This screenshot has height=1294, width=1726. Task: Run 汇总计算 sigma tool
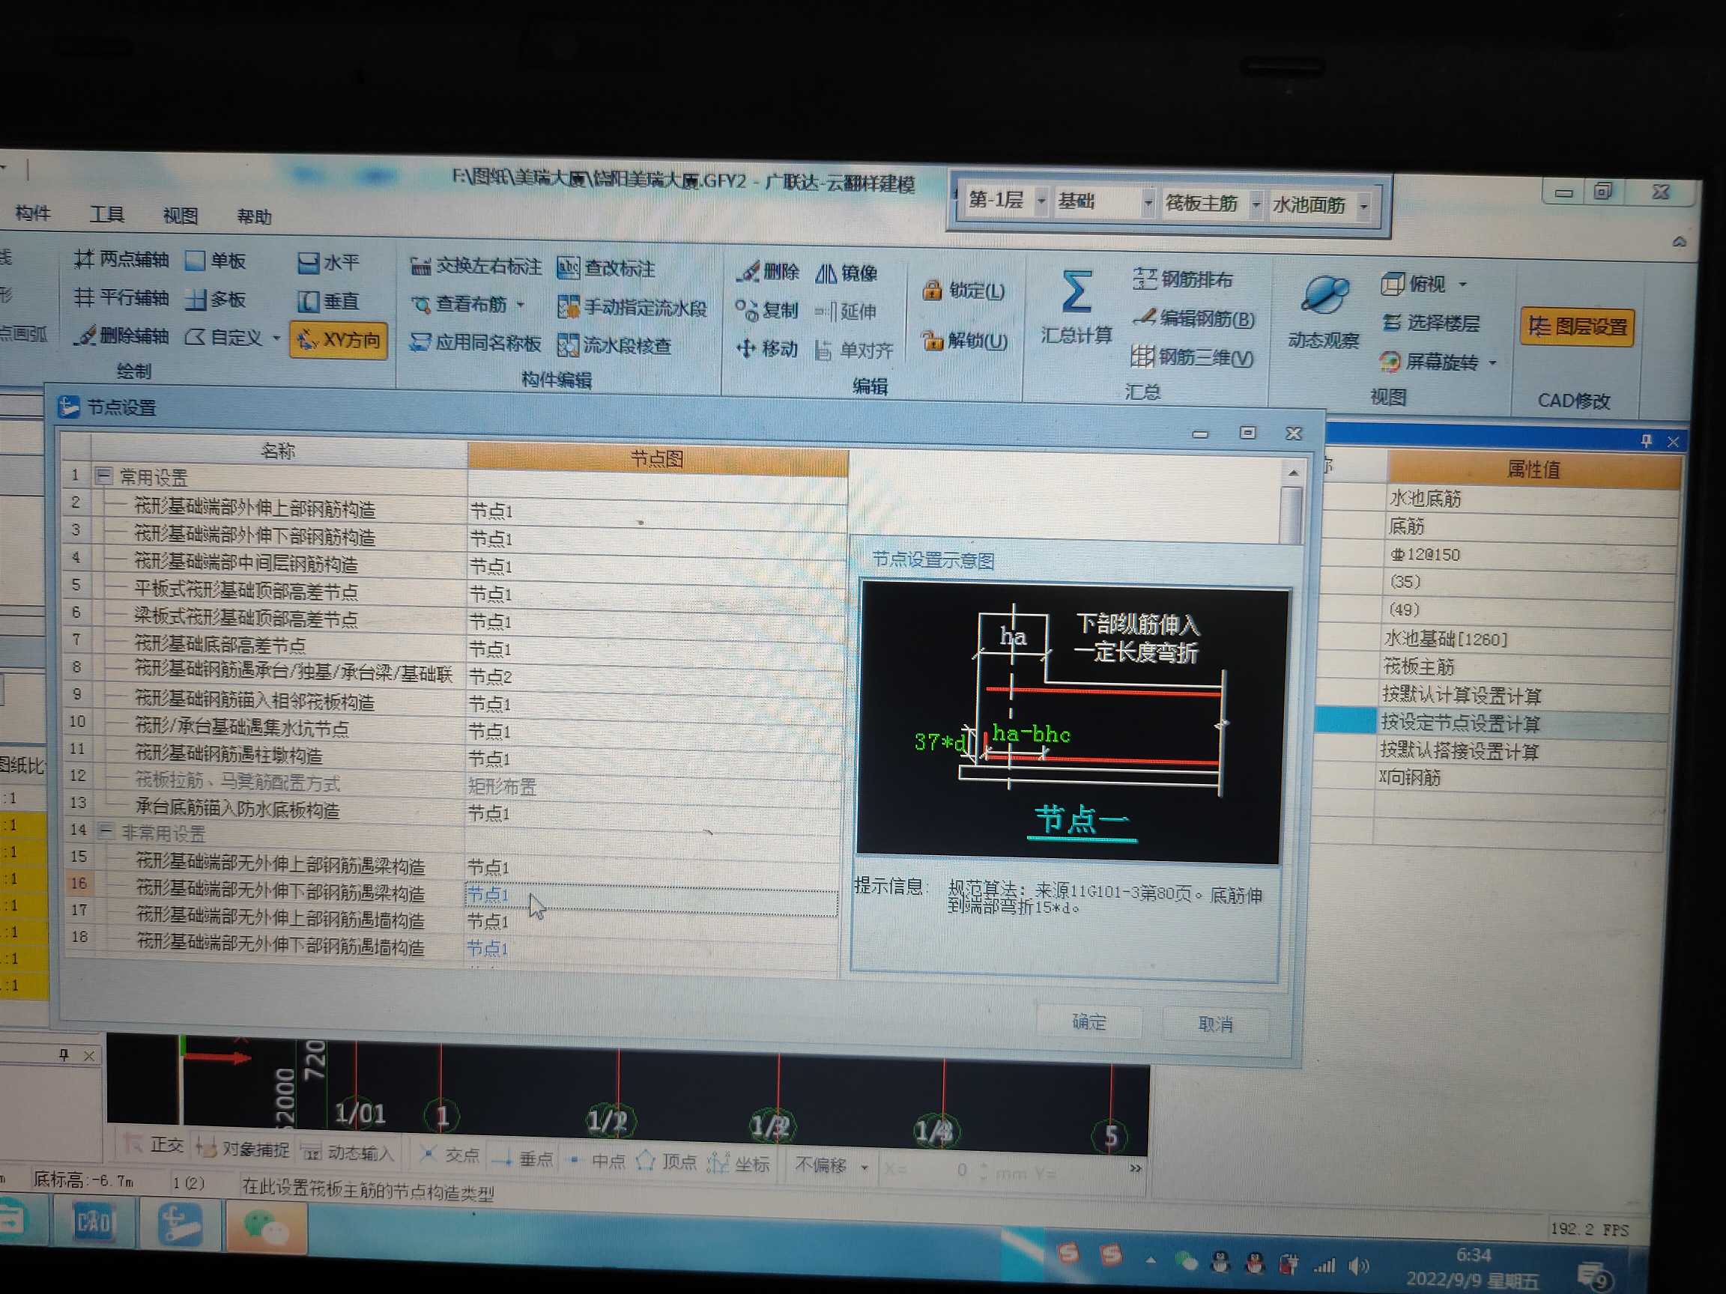(1077, 307)
